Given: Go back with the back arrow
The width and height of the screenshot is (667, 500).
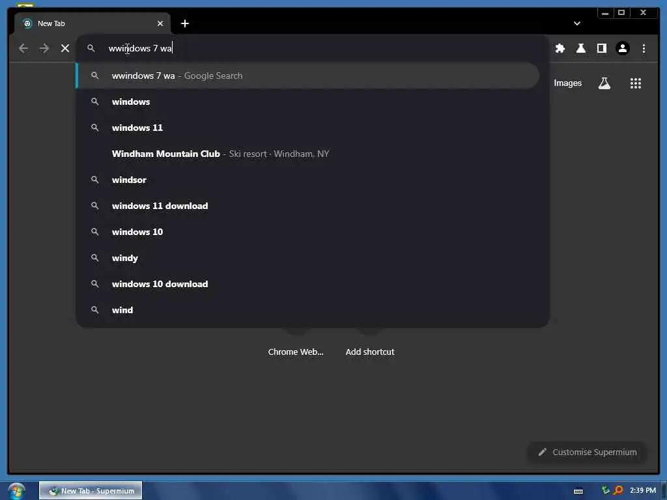Looking at the screenshot, I should pos(23,48).
